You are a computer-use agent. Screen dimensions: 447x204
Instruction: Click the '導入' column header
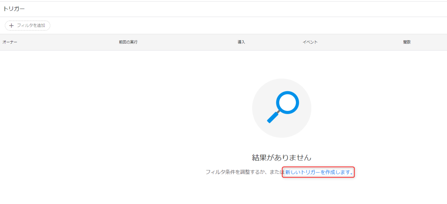[241, 42]
